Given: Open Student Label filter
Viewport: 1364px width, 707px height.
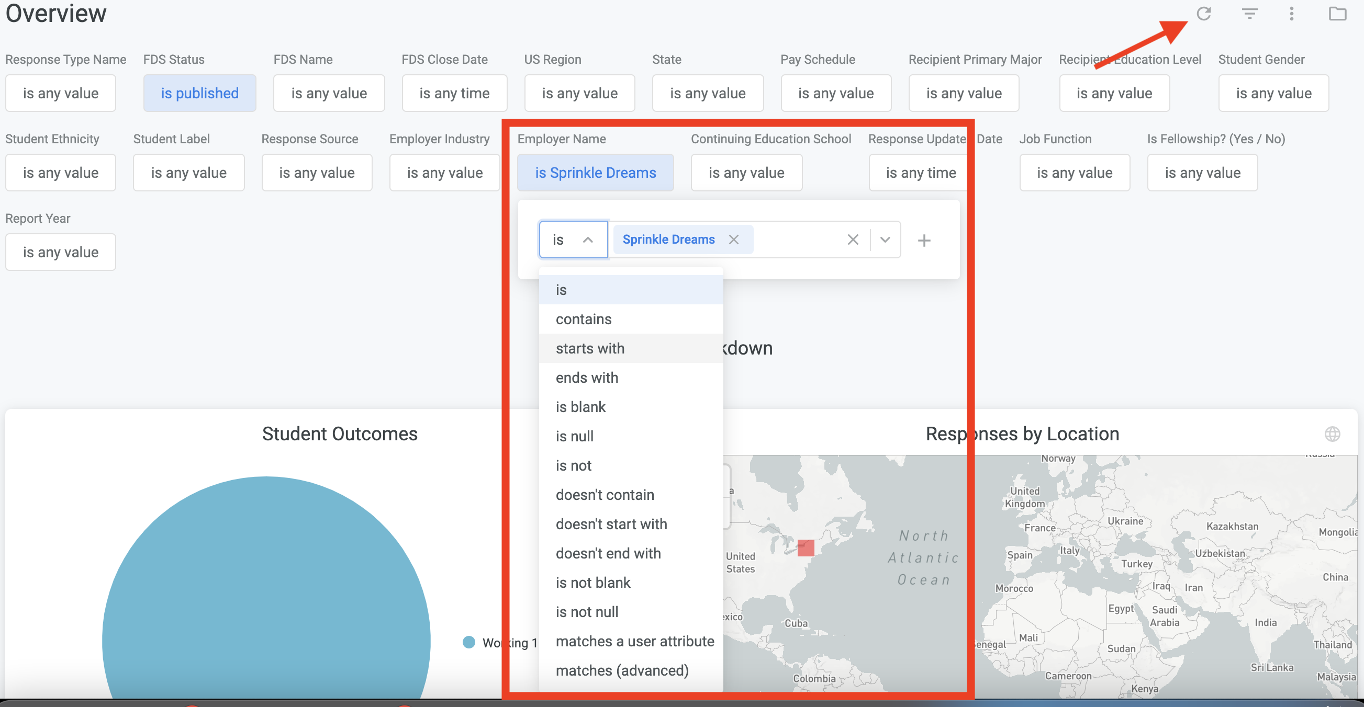Looking at the screenshot, I should 188,173.
